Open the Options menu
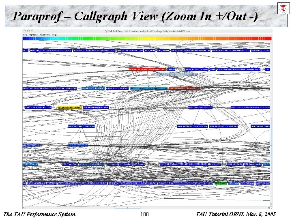Viewport: 292px width, 219px height. point(34,35)
